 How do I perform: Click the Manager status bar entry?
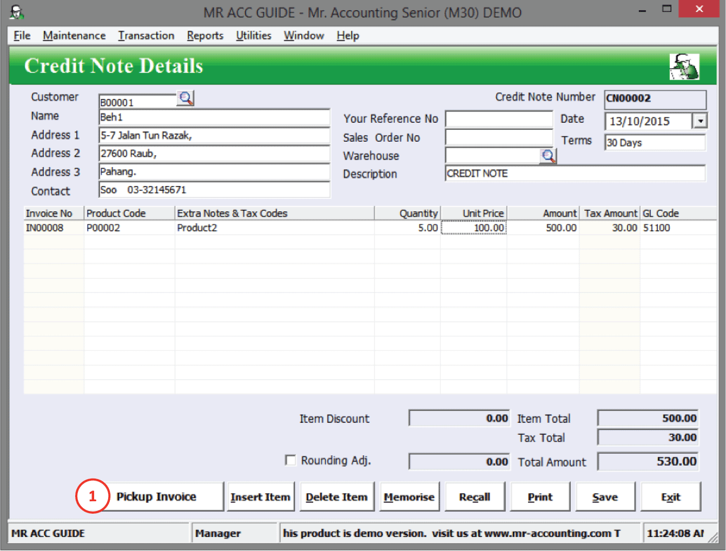click(234, 533)
